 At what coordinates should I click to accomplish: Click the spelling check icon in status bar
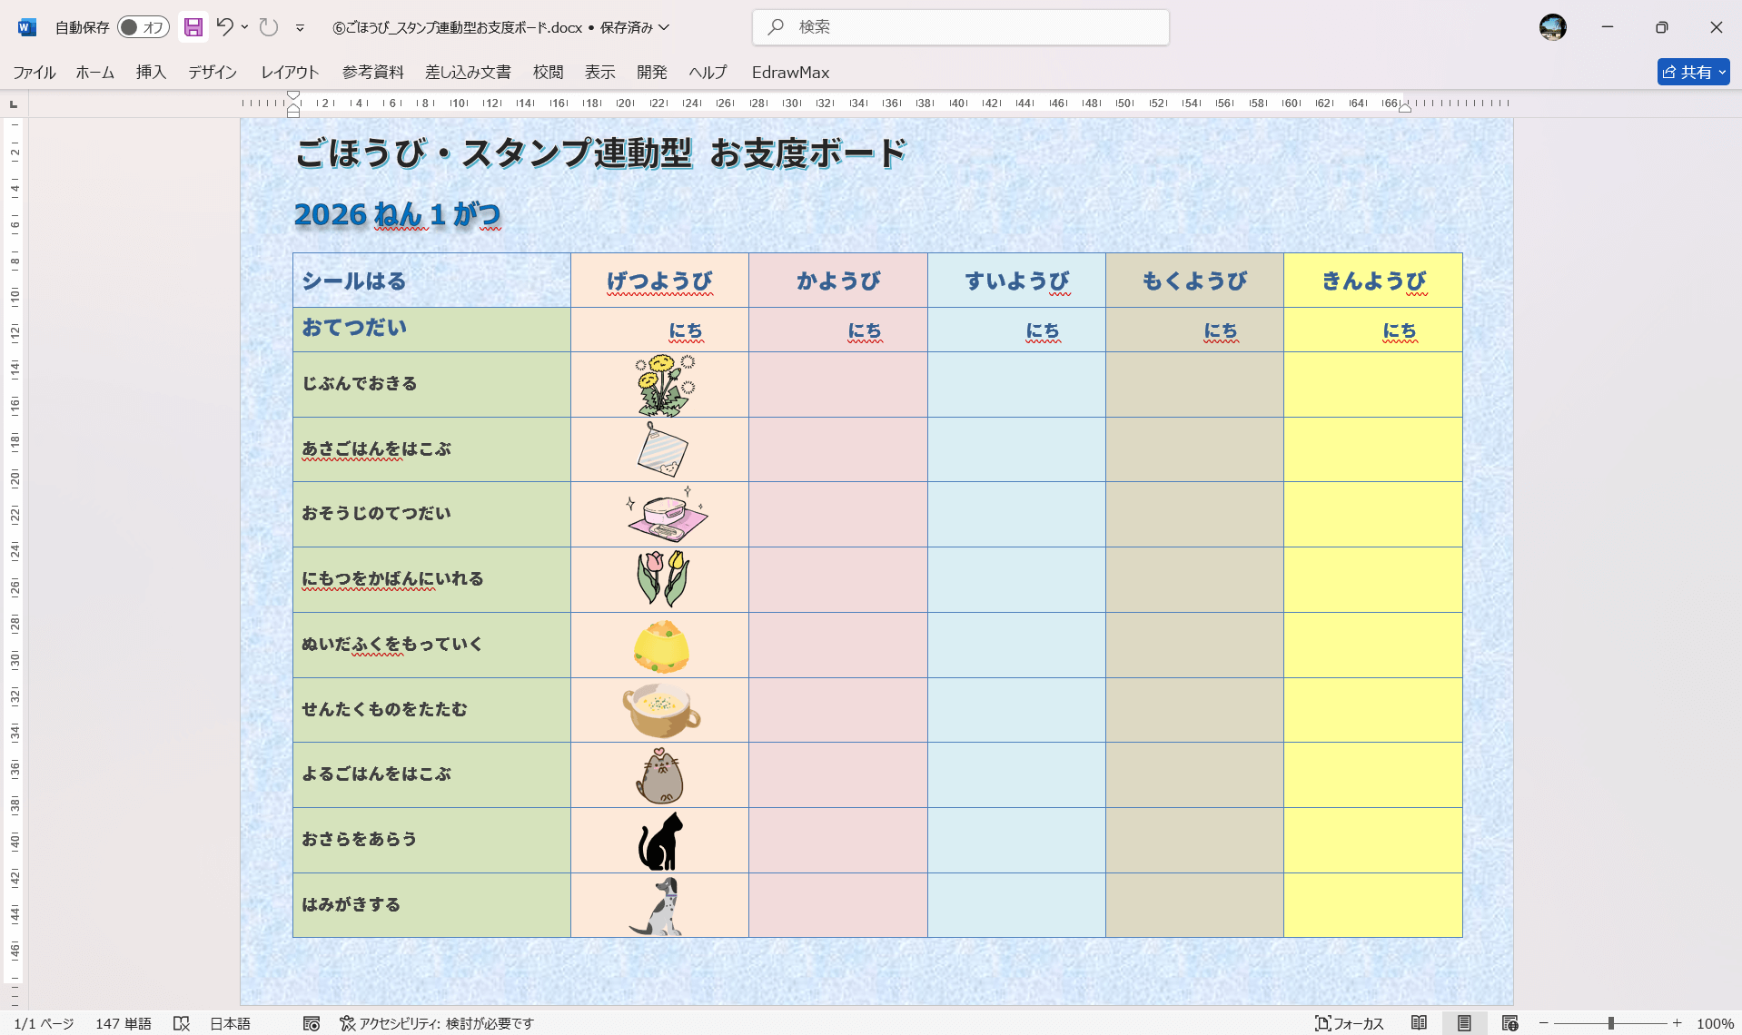181,1023
